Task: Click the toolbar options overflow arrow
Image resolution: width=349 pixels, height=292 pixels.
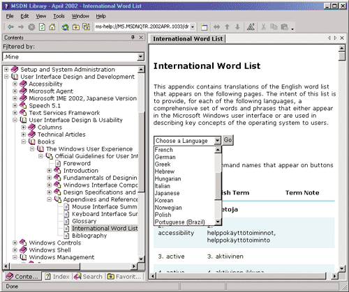Action: pos(292,29)
